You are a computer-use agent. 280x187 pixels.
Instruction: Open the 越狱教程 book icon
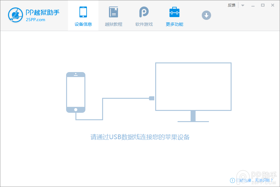(x=113, y=12)
